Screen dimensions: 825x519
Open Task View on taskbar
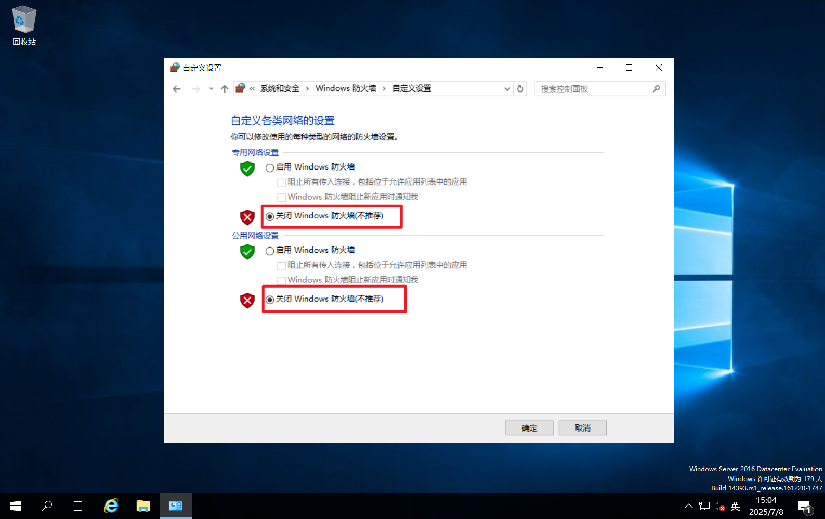(78, 505)
